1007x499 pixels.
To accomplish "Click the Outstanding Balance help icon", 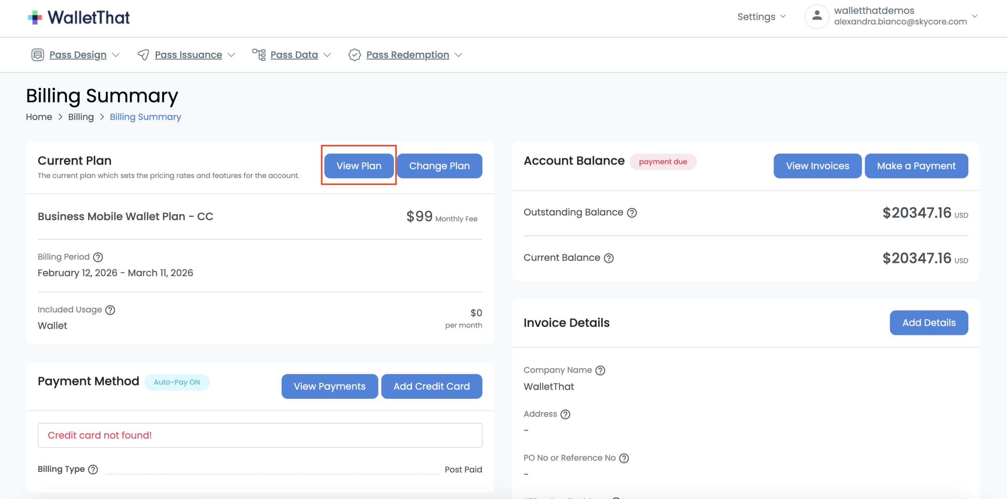I will coord(632,213).
